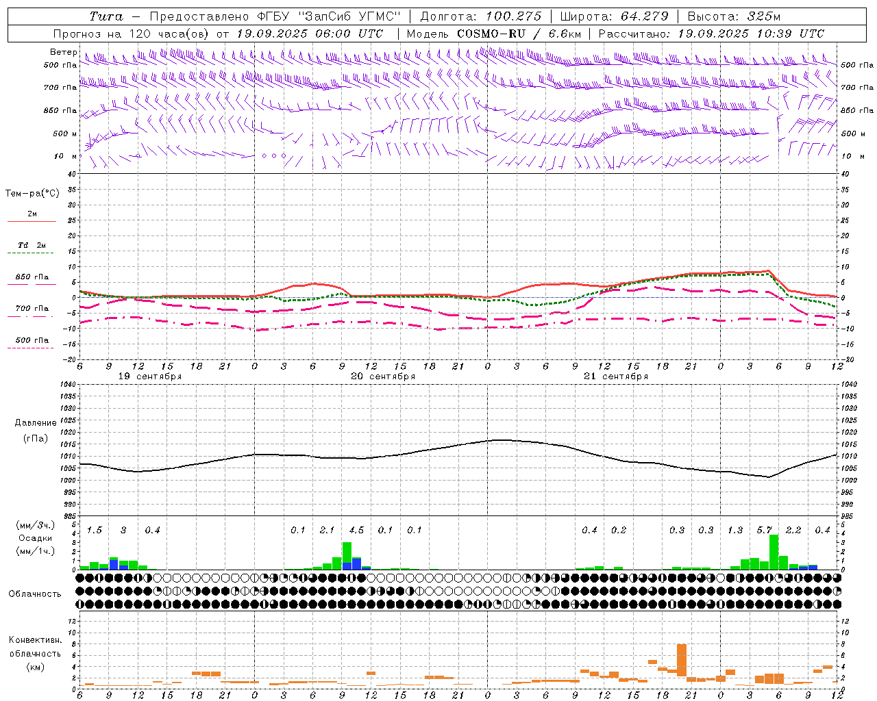Click the "Конвективн." convective cloud label
This screenshot has width=877, height=701.
[35, 640]
